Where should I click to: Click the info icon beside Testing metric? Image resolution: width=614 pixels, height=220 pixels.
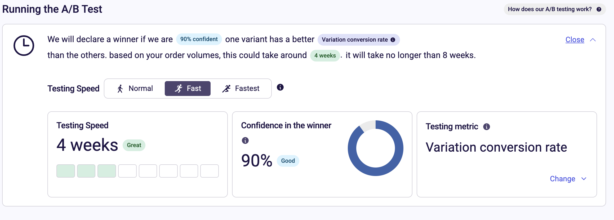pos(486,127)
